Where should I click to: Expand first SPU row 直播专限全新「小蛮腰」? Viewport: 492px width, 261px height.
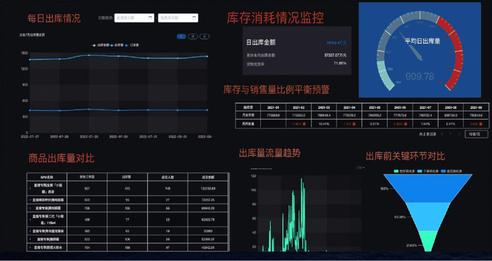(x=30, y=188)
